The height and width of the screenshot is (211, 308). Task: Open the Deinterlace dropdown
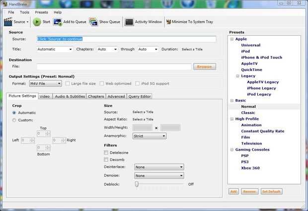point(159,167)
